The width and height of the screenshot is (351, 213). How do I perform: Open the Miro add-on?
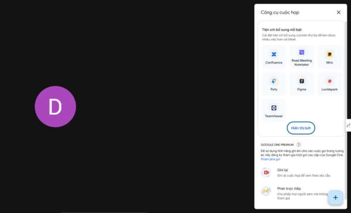pyautogui.click(x=329, y=57)
